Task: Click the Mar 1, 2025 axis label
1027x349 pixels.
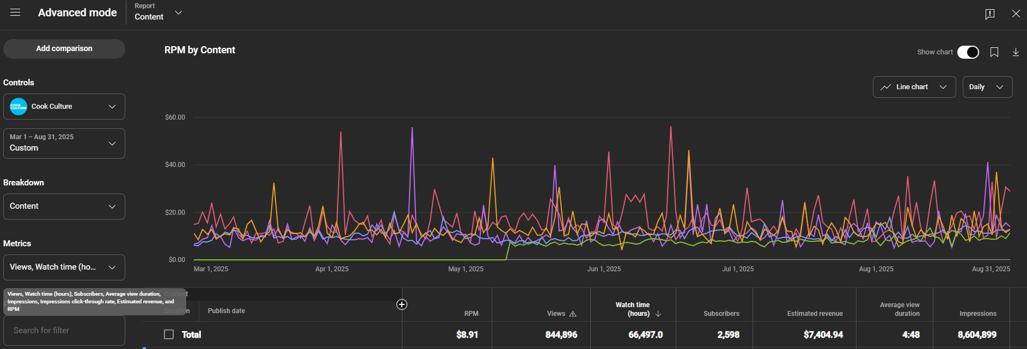Action: pos(211,269)
